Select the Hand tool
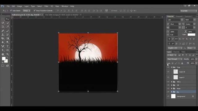Screen dimensions: 198x111 tap(3, 54)
